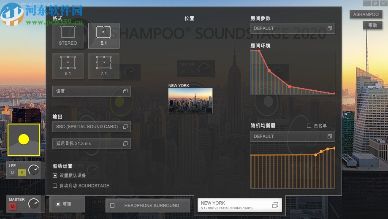
Task: Open the 房间参数 DEFAULT dropdown
Action: point(293,28)
